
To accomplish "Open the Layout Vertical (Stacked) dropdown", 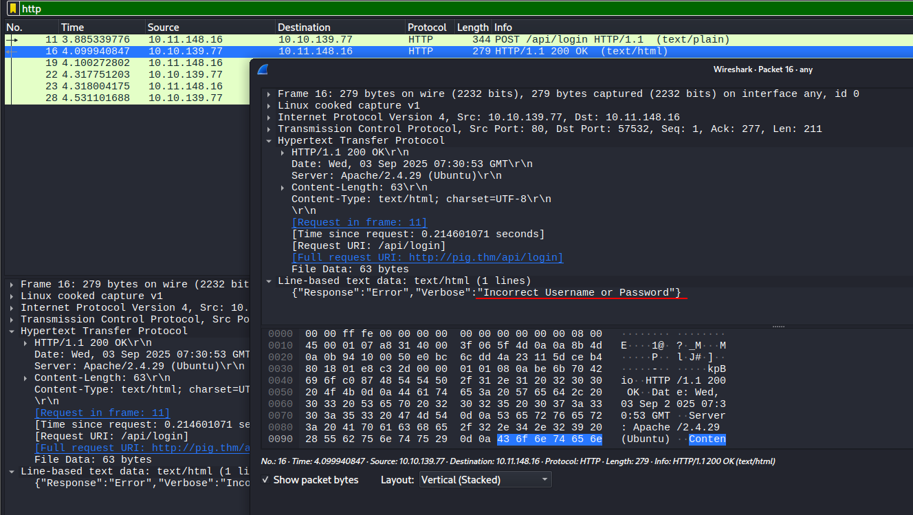I will coord(485,480).
